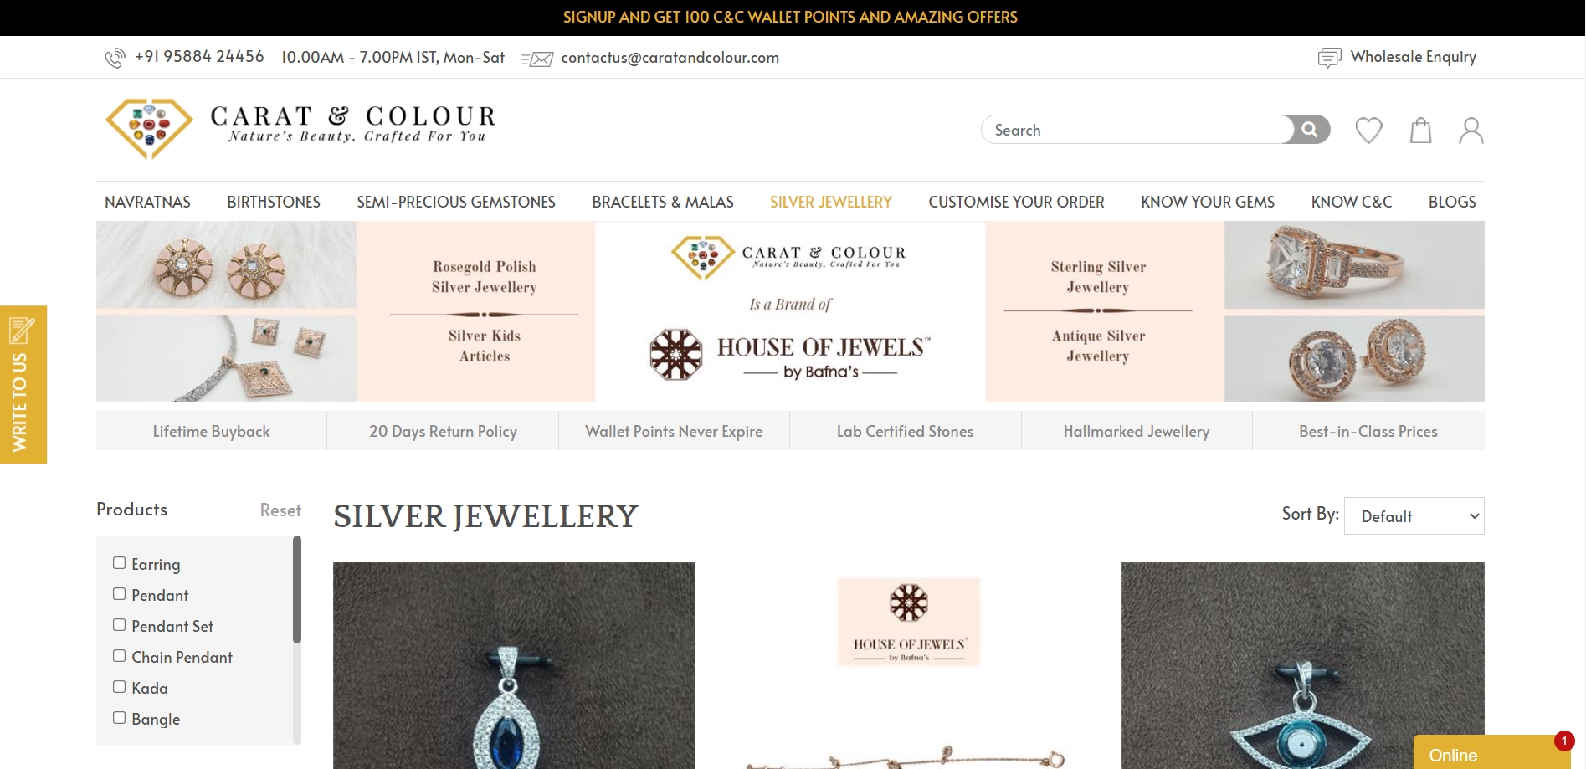This screenshot has width=1586, height=769.
Task: Open the wishlist heart icon
Action: 1368,131
